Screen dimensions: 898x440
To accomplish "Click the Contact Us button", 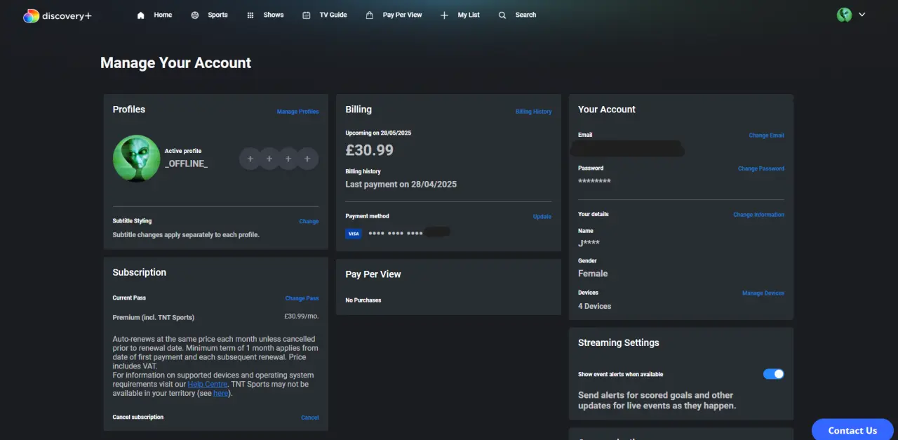I will pos(852,430).
